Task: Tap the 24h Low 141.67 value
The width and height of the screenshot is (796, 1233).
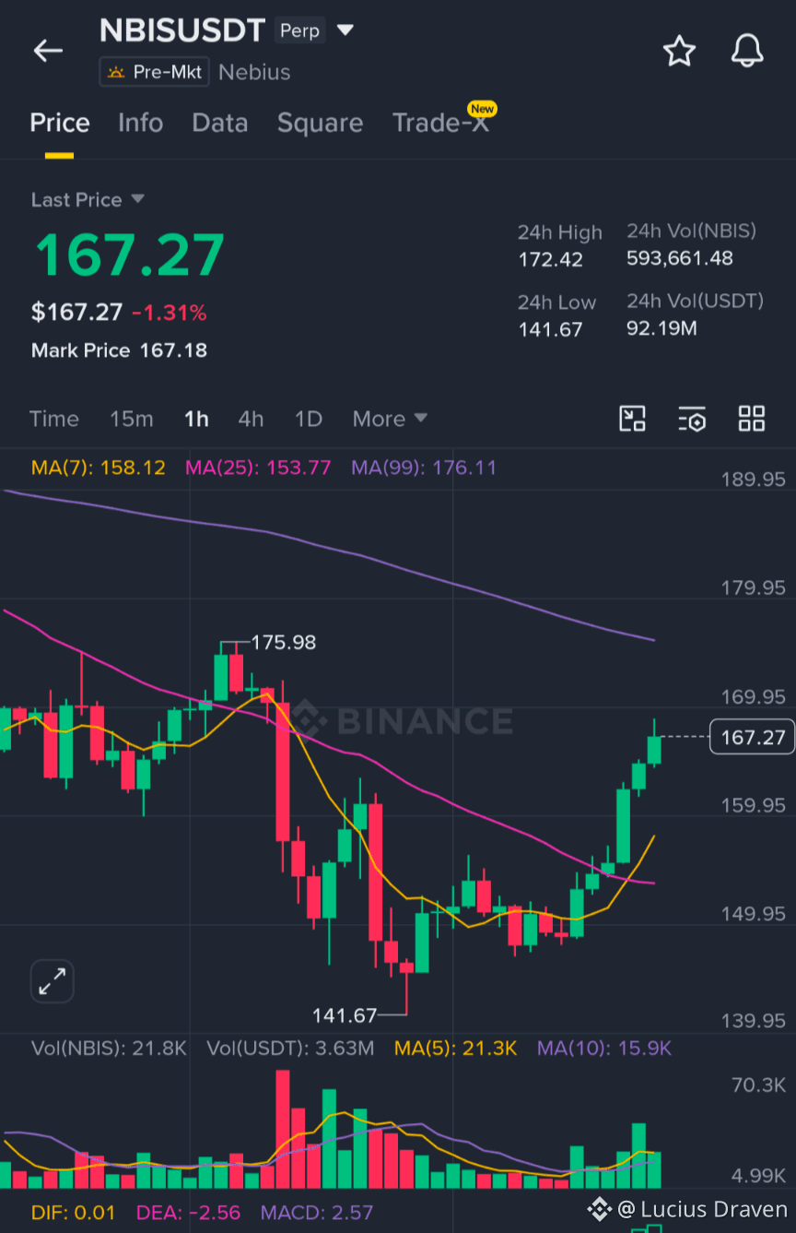Action: coord(550,329)
